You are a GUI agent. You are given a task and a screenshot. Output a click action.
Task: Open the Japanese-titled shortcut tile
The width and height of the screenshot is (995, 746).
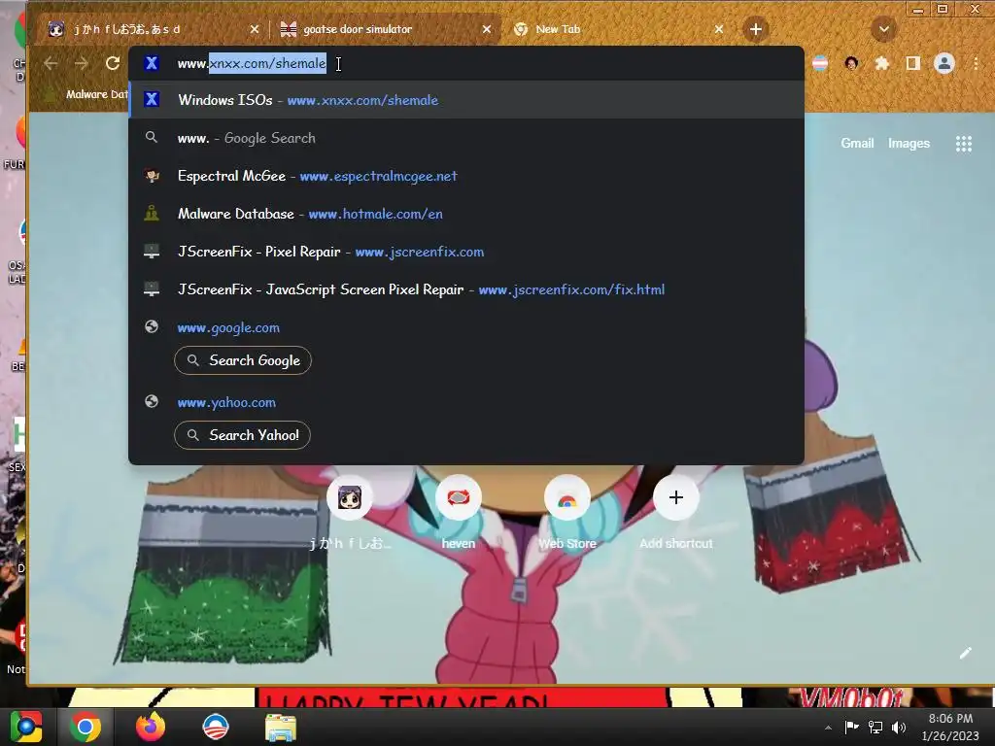pyautogui.click(x=350, y=511)
